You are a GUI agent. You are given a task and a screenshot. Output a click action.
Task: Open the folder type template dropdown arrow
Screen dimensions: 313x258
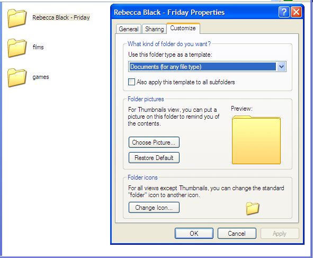281,67
